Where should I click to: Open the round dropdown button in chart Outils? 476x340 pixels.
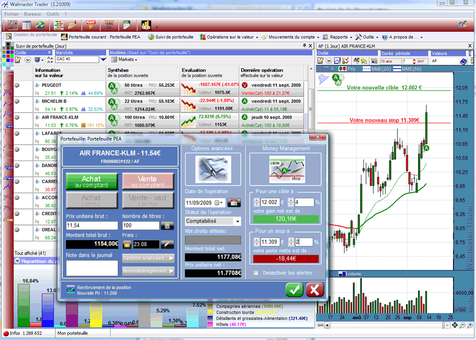[x=329, y=61]
